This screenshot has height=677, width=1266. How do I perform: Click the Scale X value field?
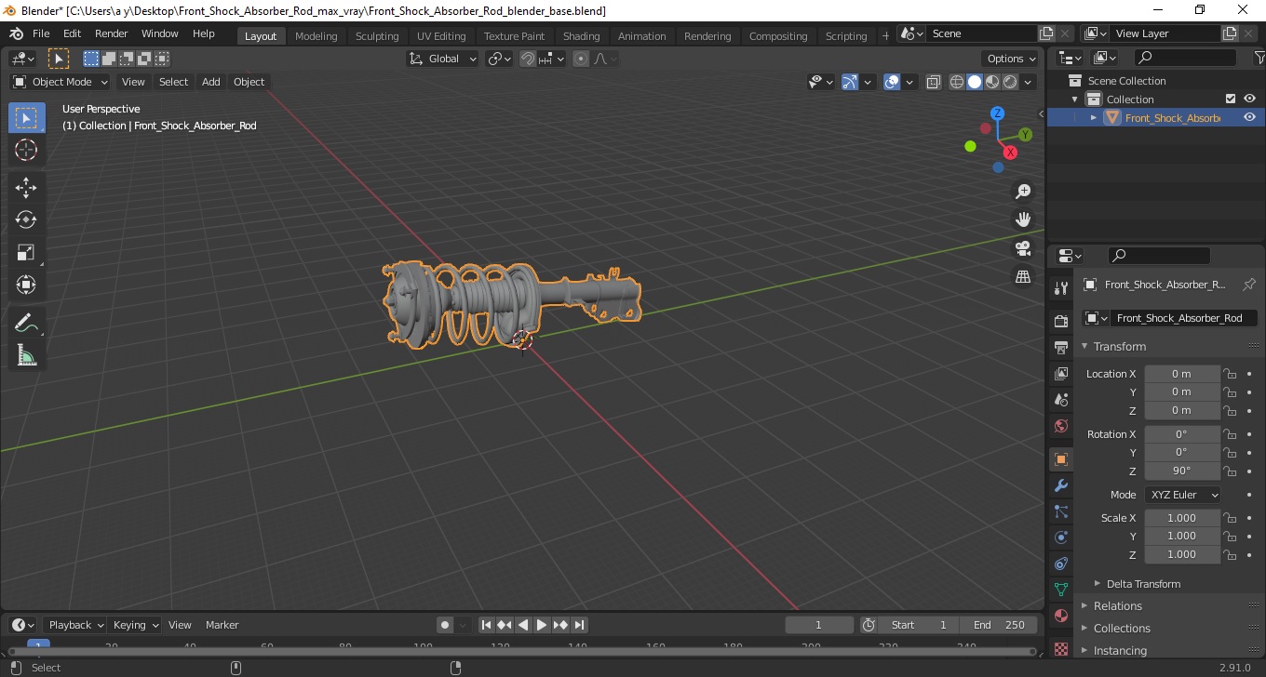click(1182, 518)
